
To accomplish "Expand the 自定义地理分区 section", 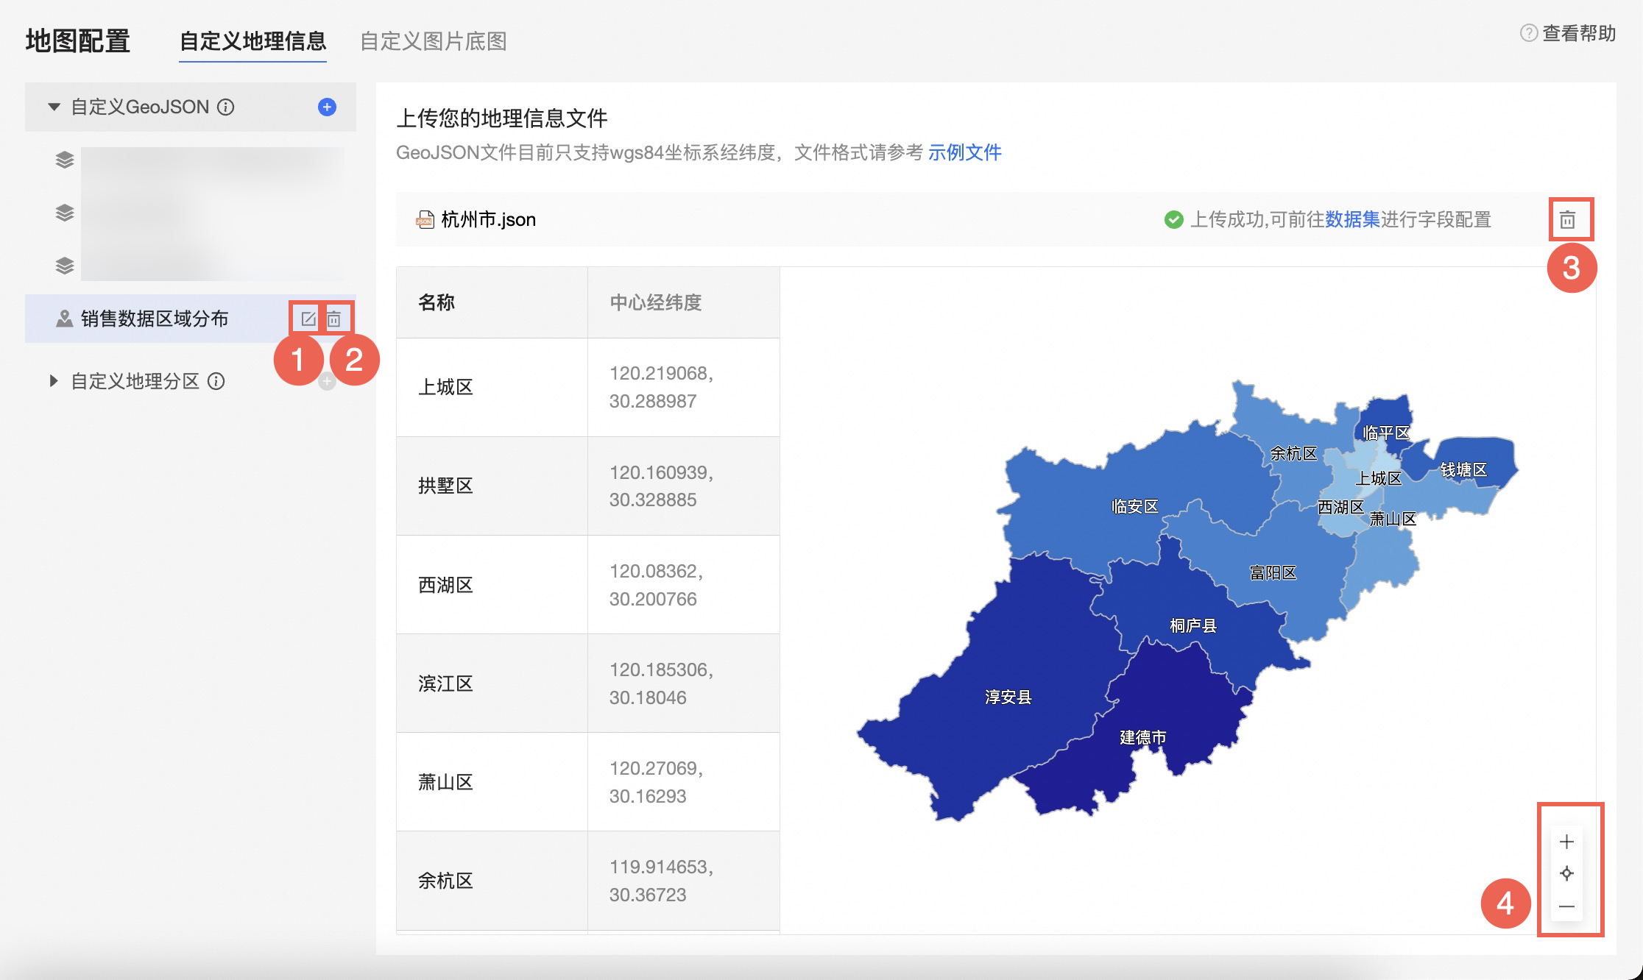I will pos(52,380).
